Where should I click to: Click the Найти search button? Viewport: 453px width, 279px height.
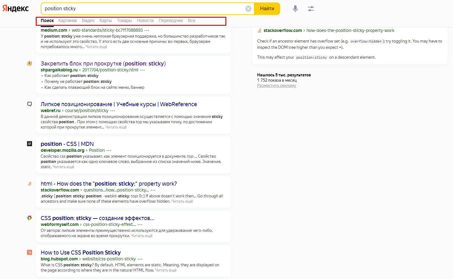click(x=267, y=9)
